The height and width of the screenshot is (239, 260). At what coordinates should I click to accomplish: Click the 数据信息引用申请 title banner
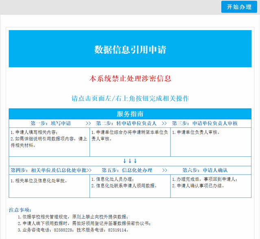(x=130, y=49)
